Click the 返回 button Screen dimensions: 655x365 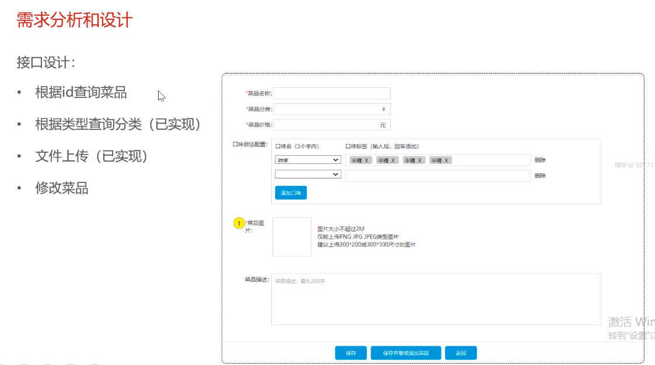(x=461, y=353)
